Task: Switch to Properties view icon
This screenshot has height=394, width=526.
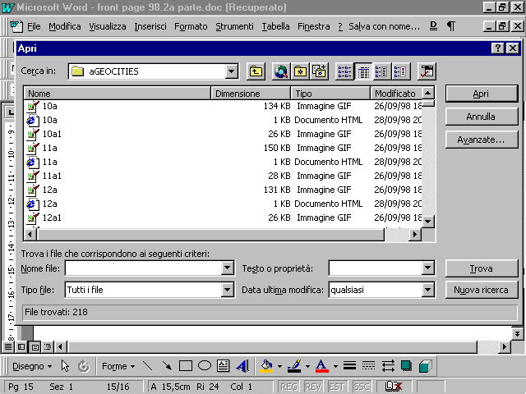Action: (x=381, y=71)
